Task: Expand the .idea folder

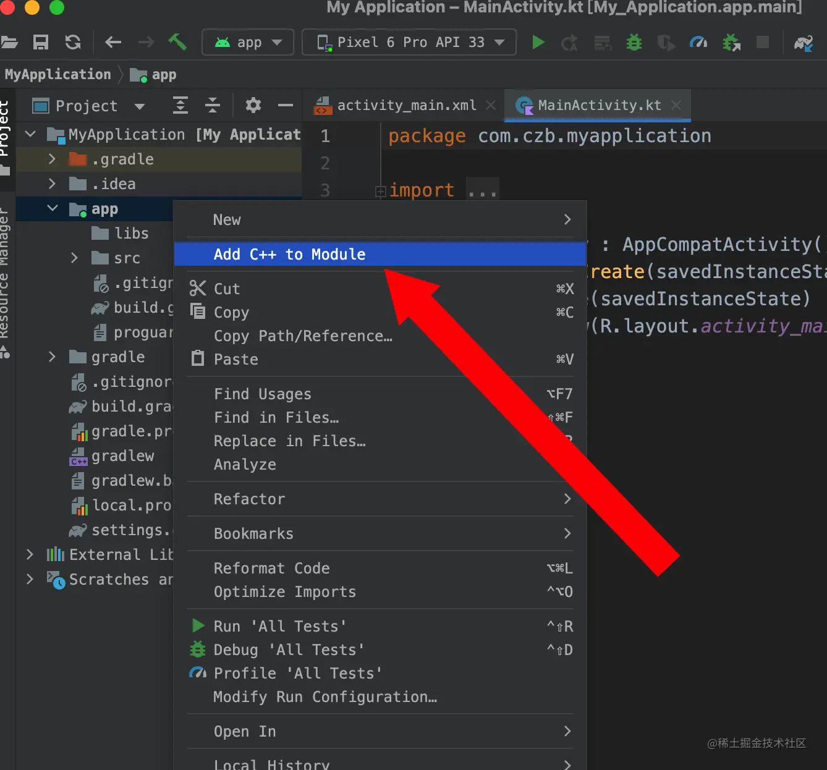Action: (x=53, y=184)
